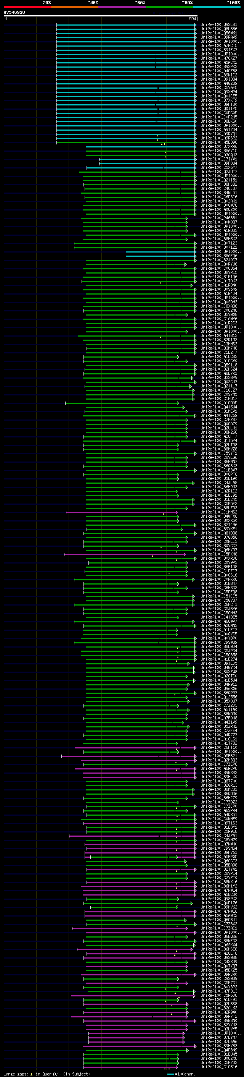The image size is (244, 1077).
Task: Open the UniRef100_A1RDD3 entry
Action: click(219, 230)
